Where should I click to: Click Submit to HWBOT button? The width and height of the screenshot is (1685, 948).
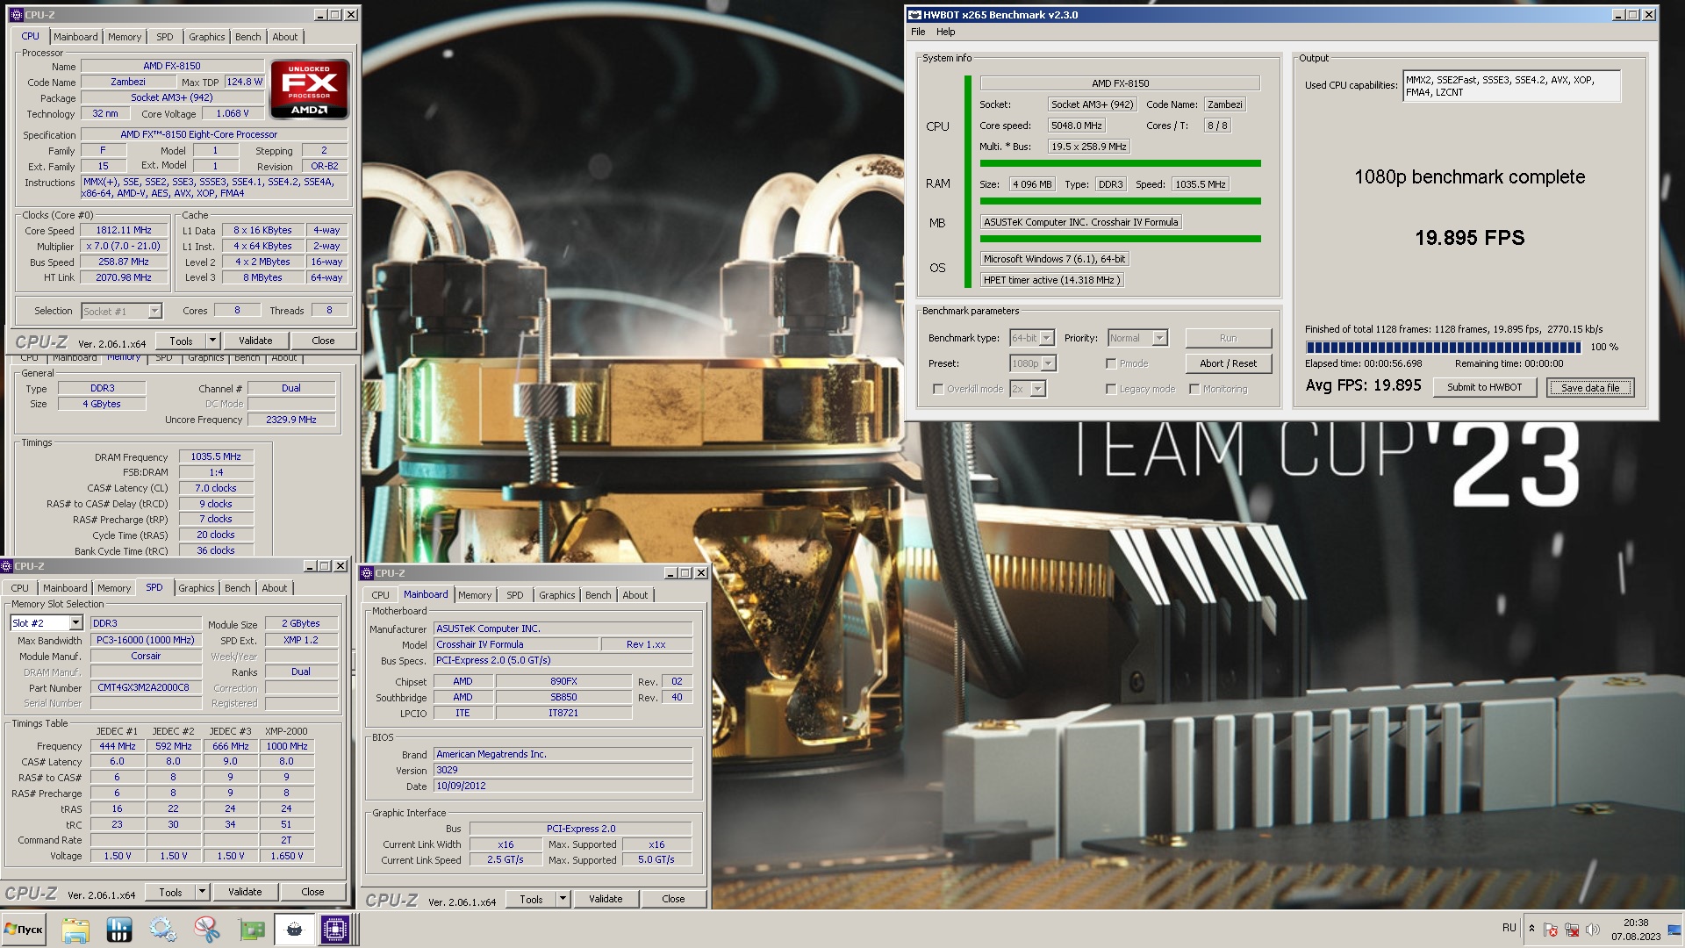[x=1485, y=387]
